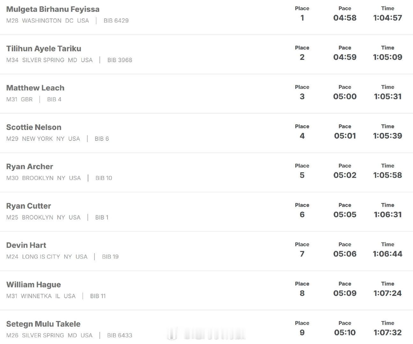
Task: Click the BIB 6433 label
Action: tap(120, 335)
